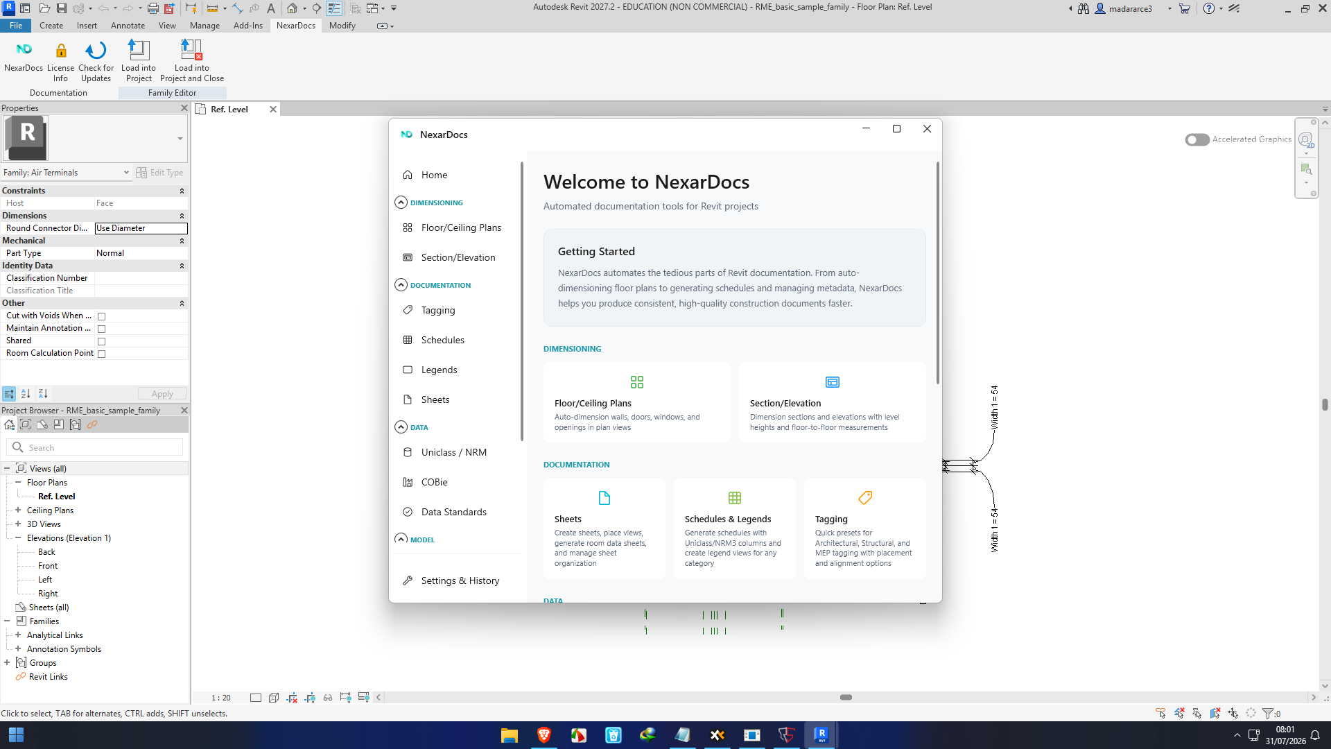Select Revit Links in Project Browser
1331x749 pixels.
click(49, 677)
